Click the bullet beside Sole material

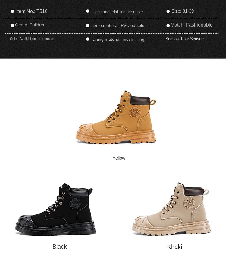88,26
